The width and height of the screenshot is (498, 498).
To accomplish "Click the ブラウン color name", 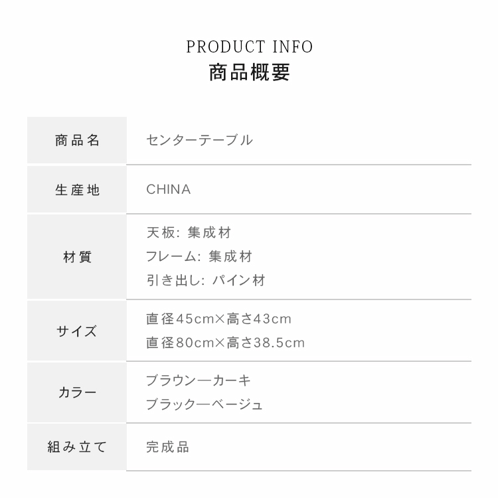I will pyautogui.click(x=171, y=380).
